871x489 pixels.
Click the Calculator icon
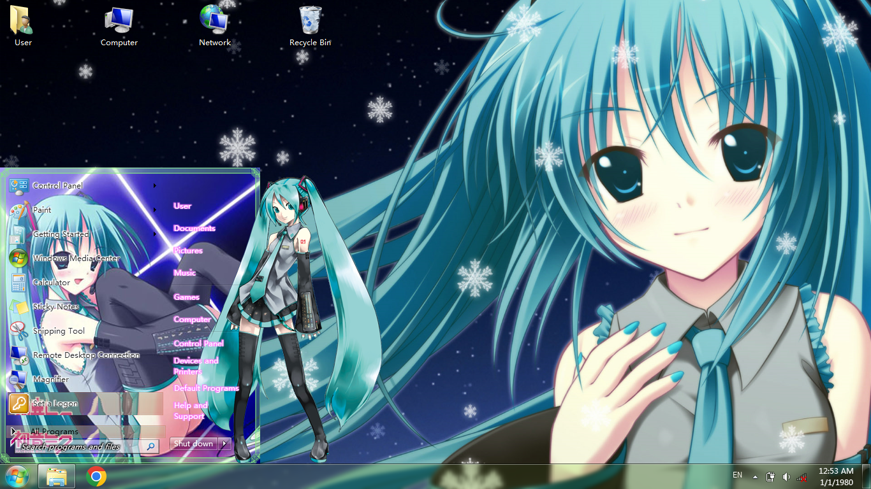(19, 283)
